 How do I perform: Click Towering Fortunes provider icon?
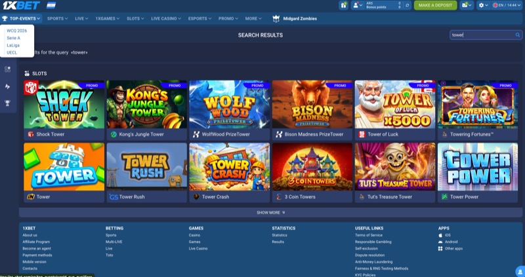[x=444, y=134]
